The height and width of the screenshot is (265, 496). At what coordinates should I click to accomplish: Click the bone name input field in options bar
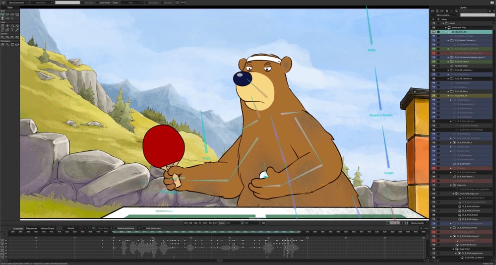(x=67, y=2)
